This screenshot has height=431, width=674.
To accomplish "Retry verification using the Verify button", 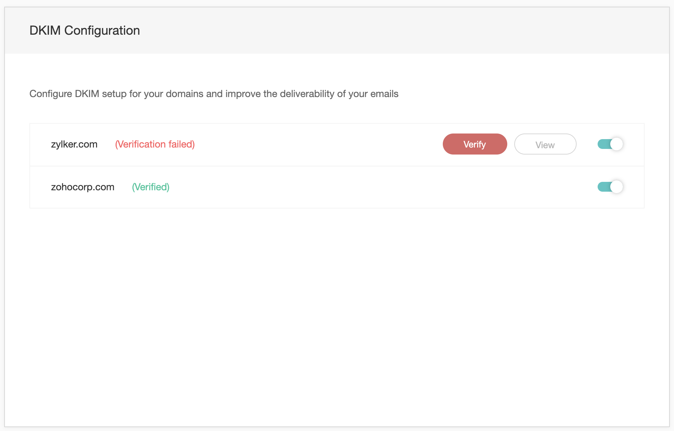I will pos(475,144).
